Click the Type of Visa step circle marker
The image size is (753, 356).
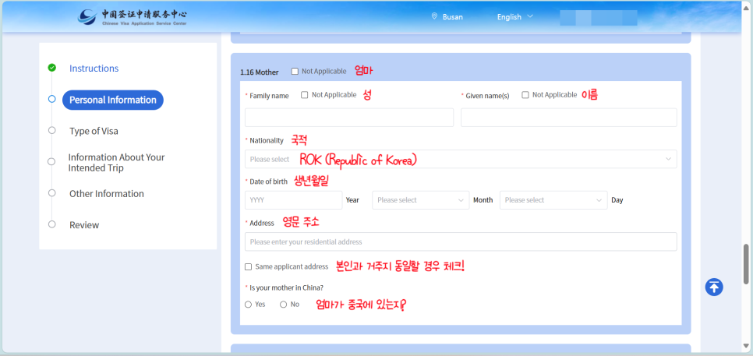(x=52, y=131)
